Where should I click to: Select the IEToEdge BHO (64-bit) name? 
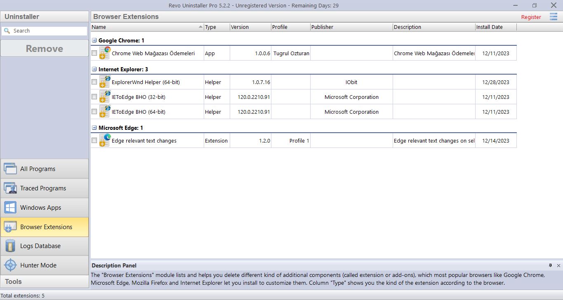tap(139, 112)
